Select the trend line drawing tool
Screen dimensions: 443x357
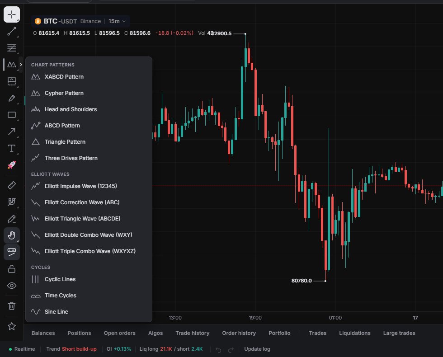[12, 31]
